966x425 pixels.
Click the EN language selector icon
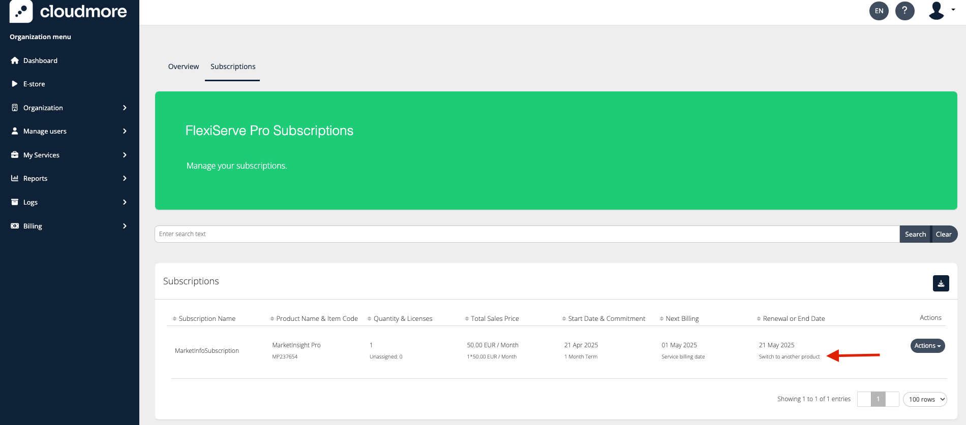[x=879, y=11]
